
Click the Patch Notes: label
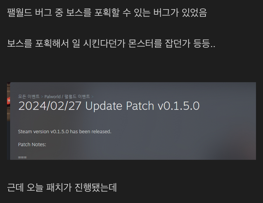coord(32,144)
